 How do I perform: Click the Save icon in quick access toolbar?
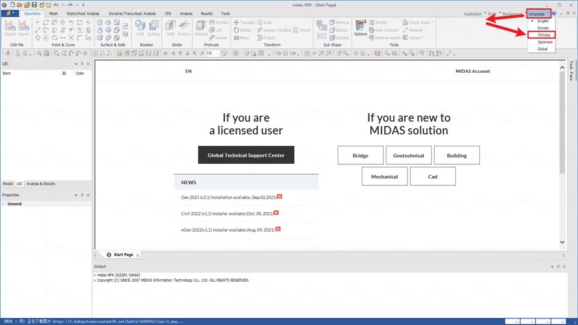[x=34, y=5]
